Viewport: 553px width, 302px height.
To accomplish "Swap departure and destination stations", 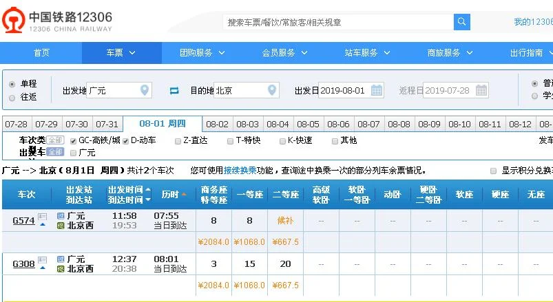I will point(174,91).
